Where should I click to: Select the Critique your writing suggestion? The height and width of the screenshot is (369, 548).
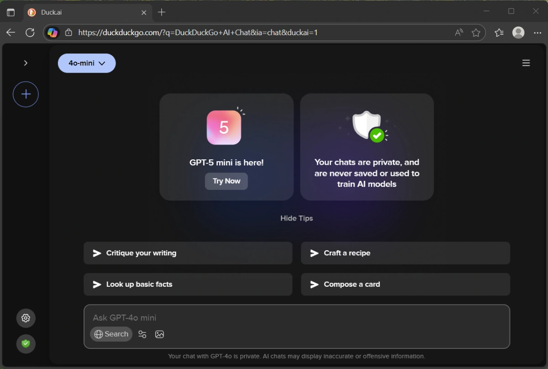(188, 253)
